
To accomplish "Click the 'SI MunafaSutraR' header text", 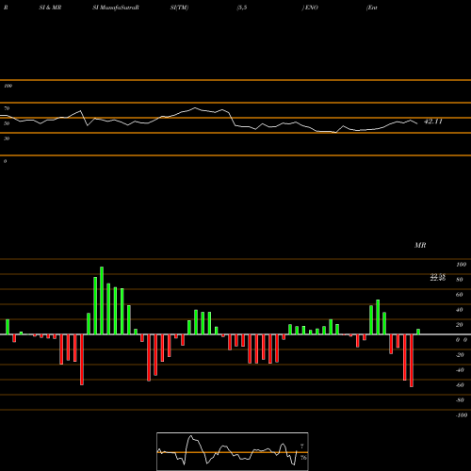I will [116, 8].
